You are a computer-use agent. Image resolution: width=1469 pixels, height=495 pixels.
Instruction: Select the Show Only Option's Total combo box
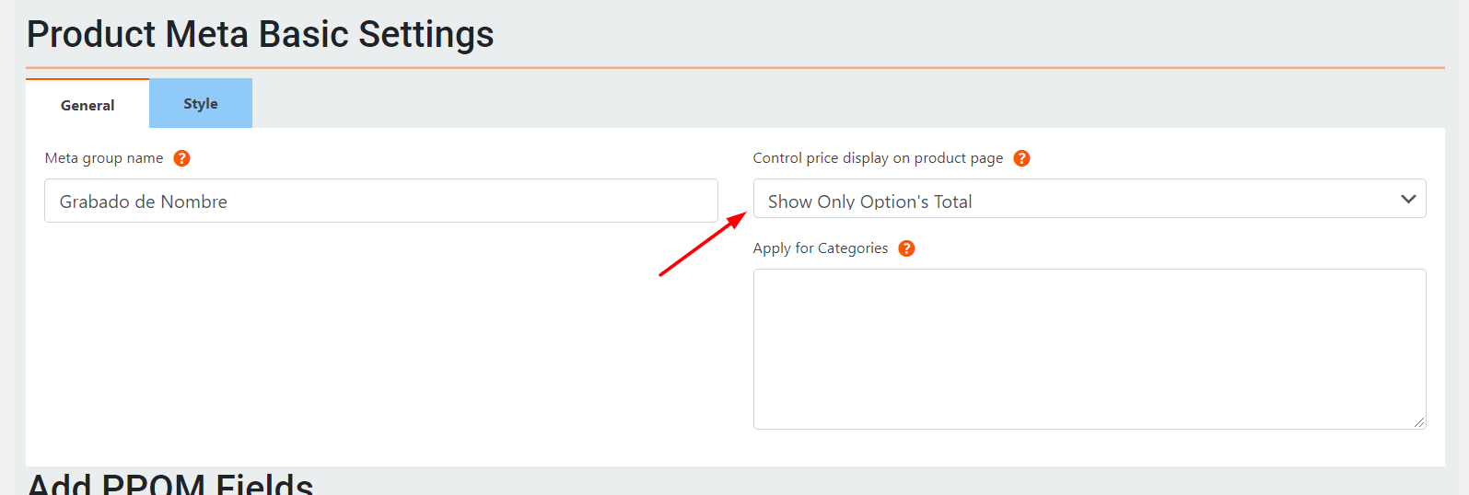(x=1090, y=199)
